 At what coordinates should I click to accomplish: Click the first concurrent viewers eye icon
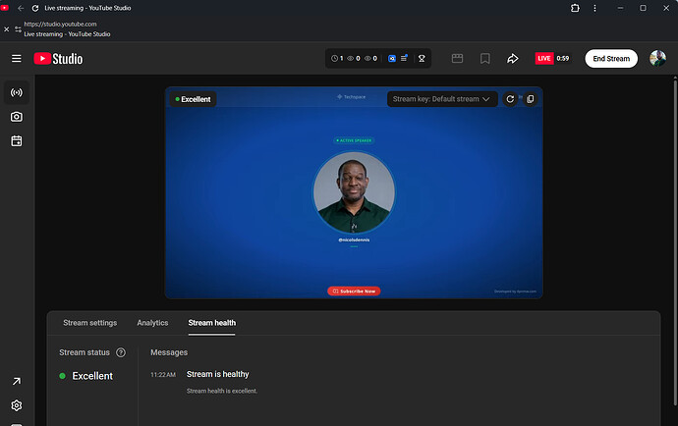pos(351,58)
